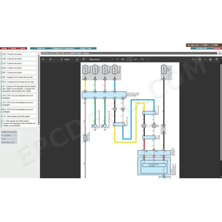Select 'A63 : Conector de unión' in list
Screen dimensions: 222x222
[19, 54]
